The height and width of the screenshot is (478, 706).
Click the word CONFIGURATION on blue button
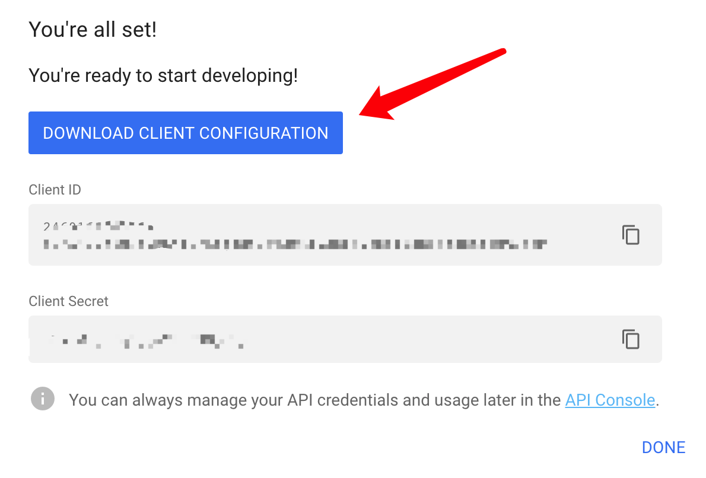tap(264, 133)
